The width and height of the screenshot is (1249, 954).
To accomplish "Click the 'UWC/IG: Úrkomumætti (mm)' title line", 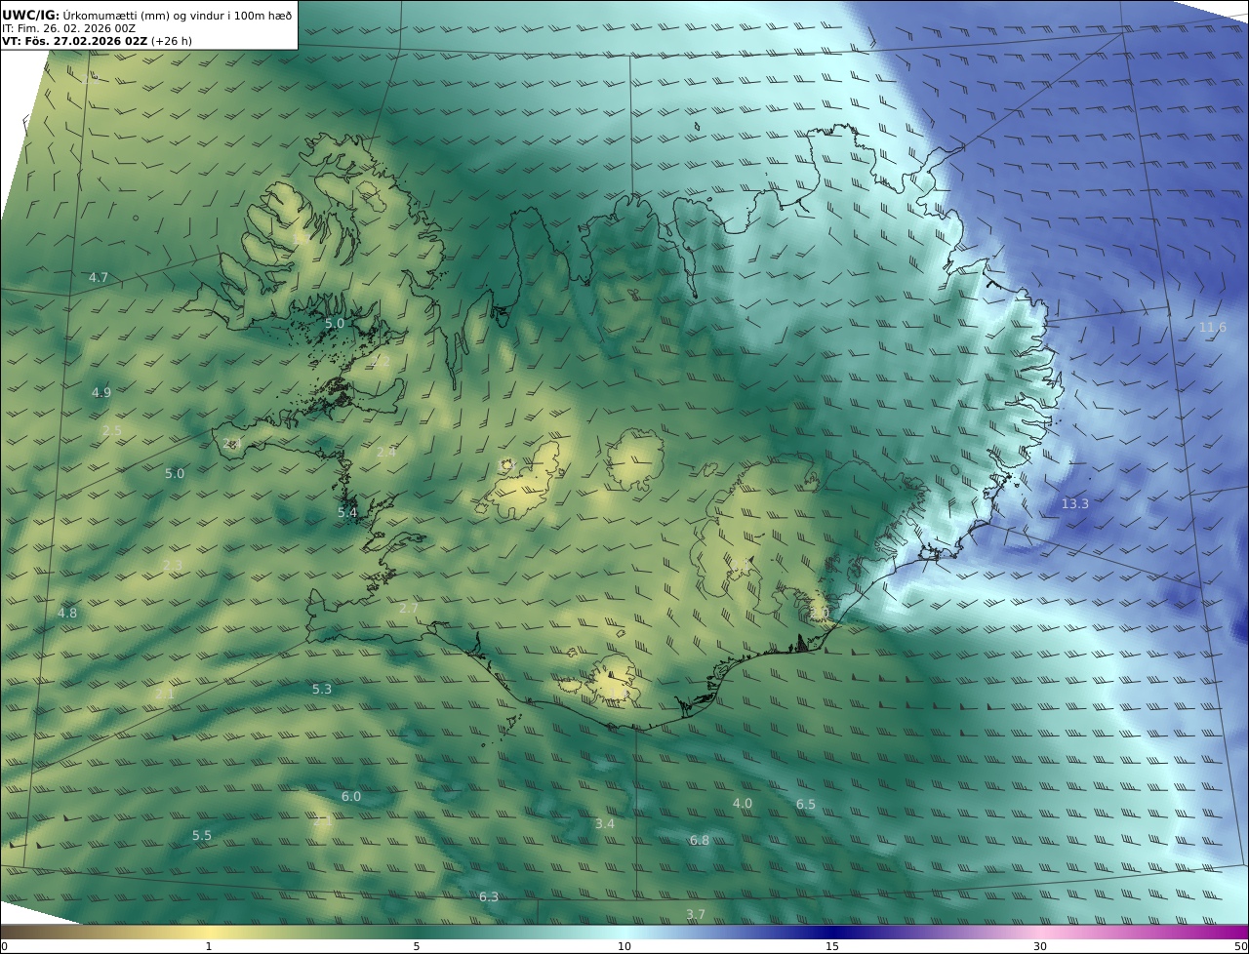I will click(146, 15).
